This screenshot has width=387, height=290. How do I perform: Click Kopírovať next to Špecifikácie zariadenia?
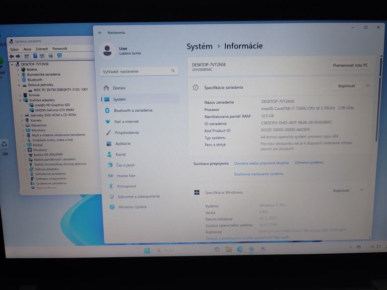(346, 86)
